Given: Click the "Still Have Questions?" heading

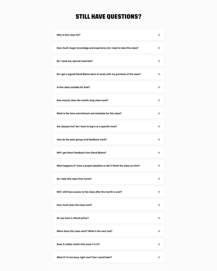Looking at the screenshot, I should coord(108,17).
